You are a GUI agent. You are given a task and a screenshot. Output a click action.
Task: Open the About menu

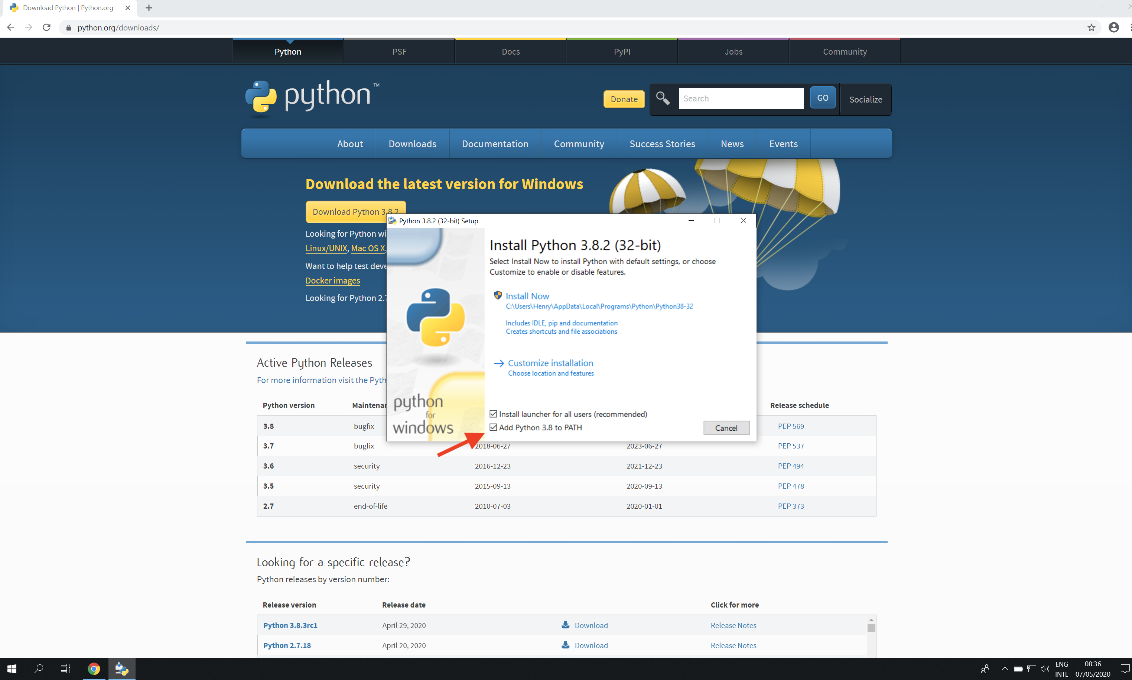pyautogui.click(x=350, y=144)
